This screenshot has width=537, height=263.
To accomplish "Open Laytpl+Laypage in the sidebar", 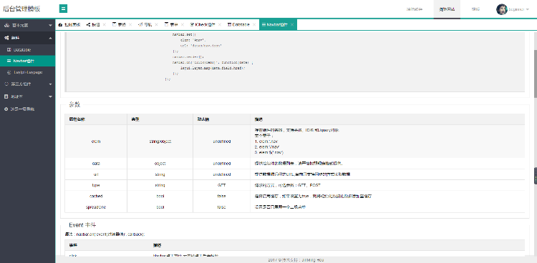I will point(27,72).
